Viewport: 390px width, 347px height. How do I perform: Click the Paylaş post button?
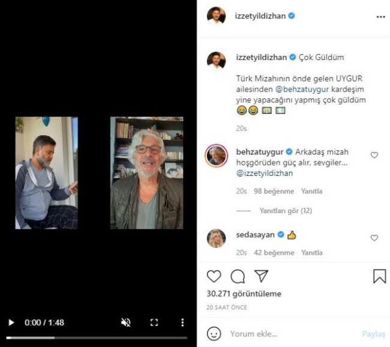(373, 334)
